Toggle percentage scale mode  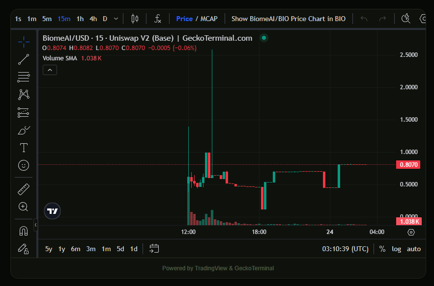point(382,249)
